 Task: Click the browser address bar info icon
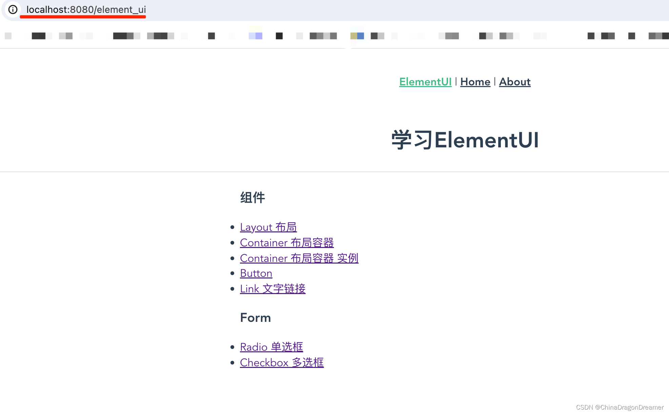pos(13,9)
